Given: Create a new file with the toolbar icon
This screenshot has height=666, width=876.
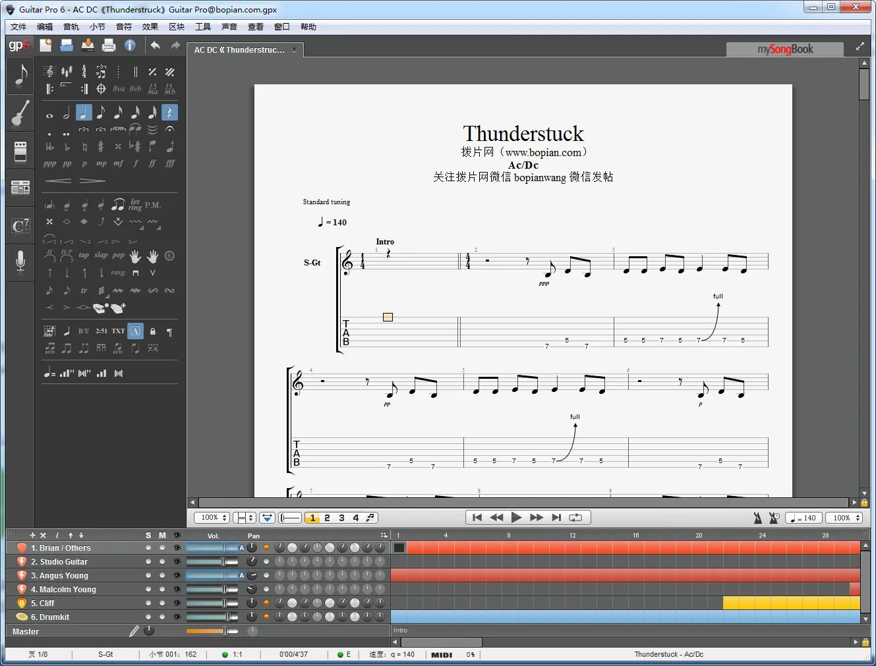Looking at the screenshot, I should pos(45,45).
